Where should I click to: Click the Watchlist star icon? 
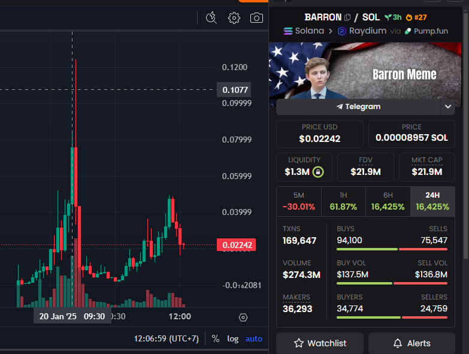tap(298, 343)
